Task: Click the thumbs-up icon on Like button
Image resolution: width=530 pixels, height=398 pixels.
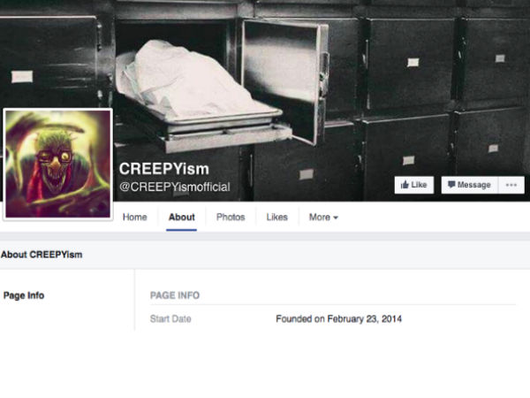Action: coord(405,185)
